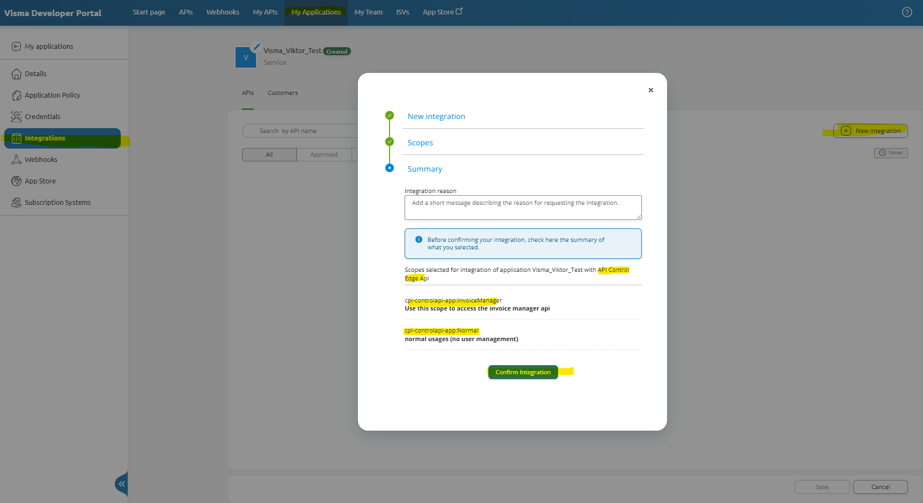This screenshot has height=503, width=923.
Task: Click the cpi-controlapi-app:Normal scope text
Action: pos(442,331)
